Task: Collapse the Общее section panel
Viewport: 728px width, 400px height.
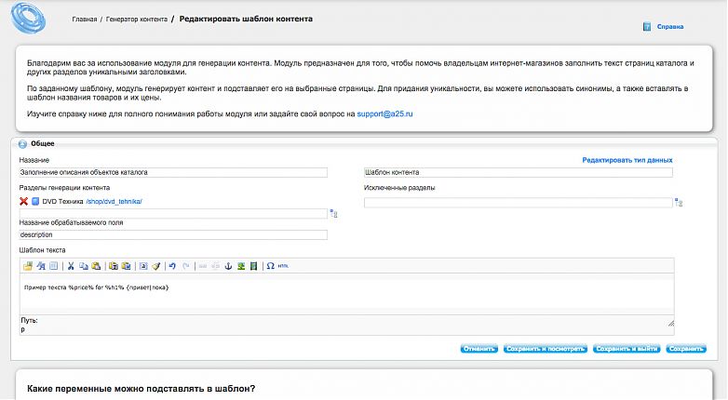Action: [x=22, y=143]
